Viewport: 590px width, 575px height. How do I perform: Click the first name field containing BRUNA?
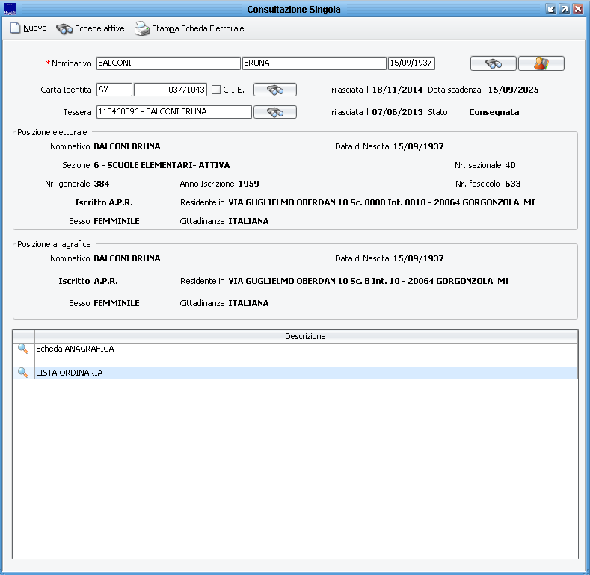313,63
